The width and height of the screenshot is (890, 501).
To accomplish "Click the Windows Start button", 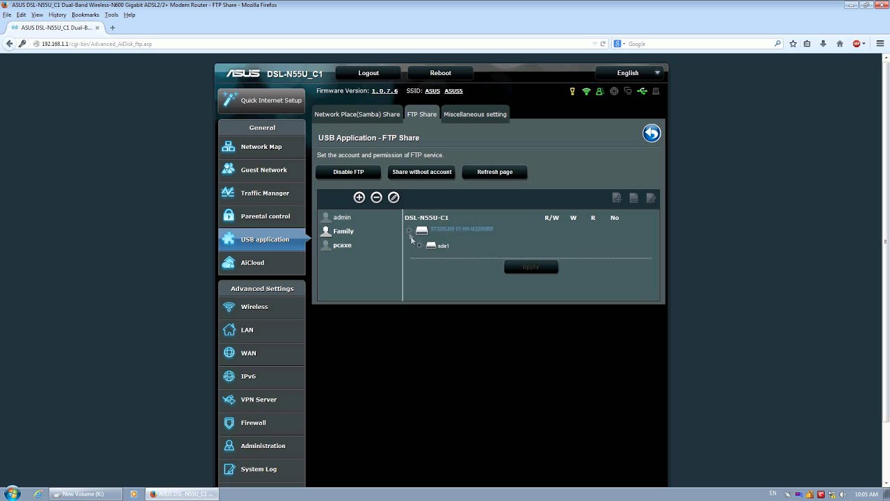I will pos(13,494).
